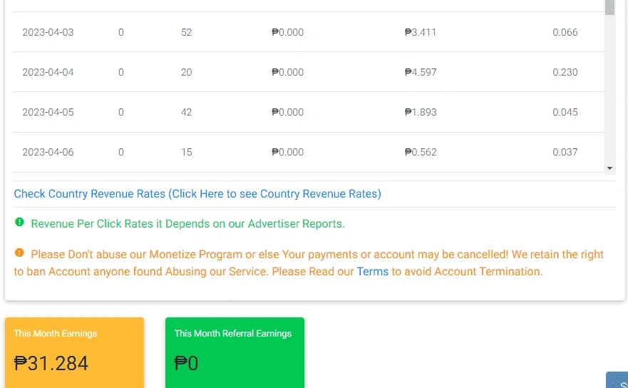Click the amount ₱4.597
This screenshot has height=388, width=628.
421,72
